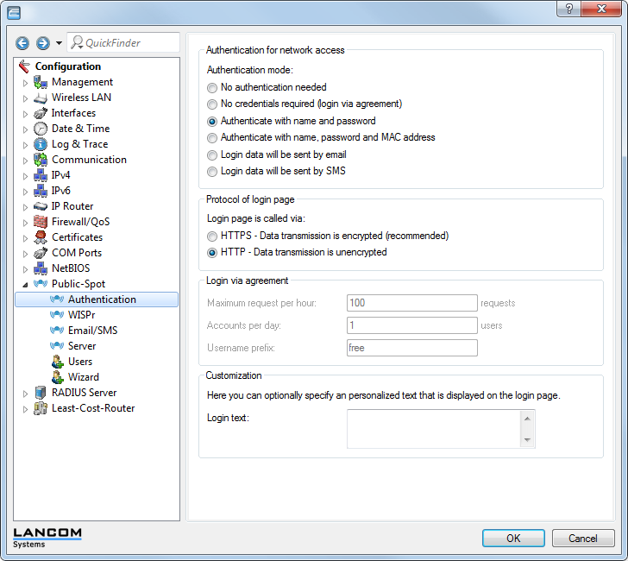
Task: Choose 'Login data will be sent by SMS'
Action: pyautogui.click(x=212, y=171)
